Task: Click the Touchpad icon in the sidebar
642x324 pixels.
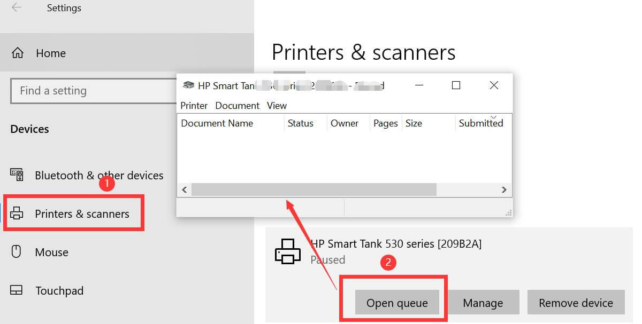Action: tap(18, 290)
